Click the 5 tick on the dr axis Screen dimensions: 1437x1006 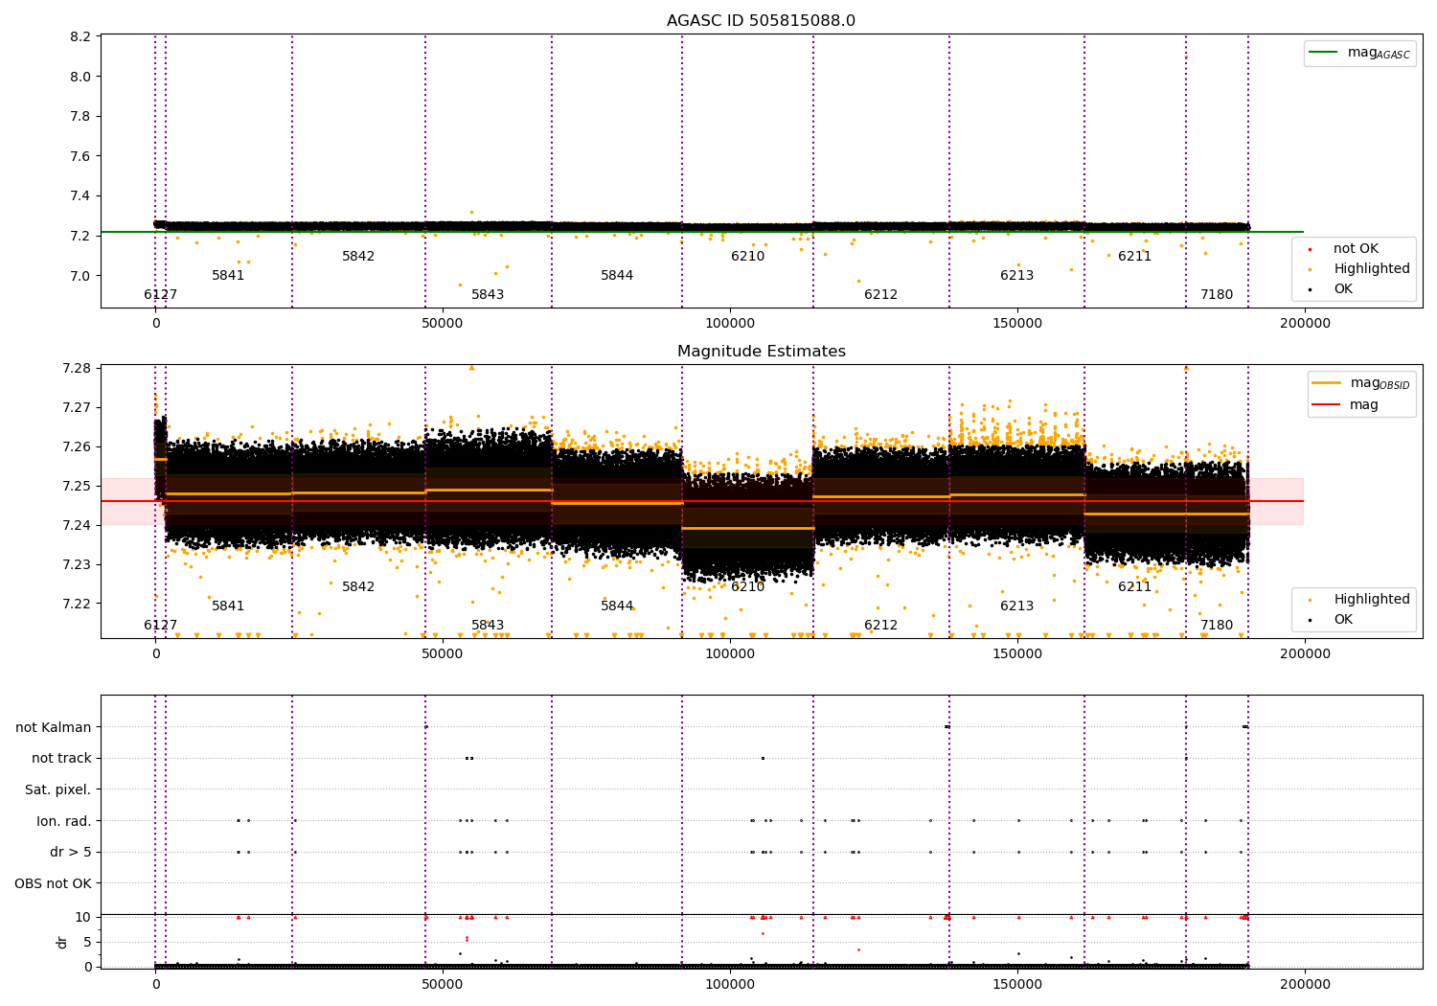click(x=87, y=942)
